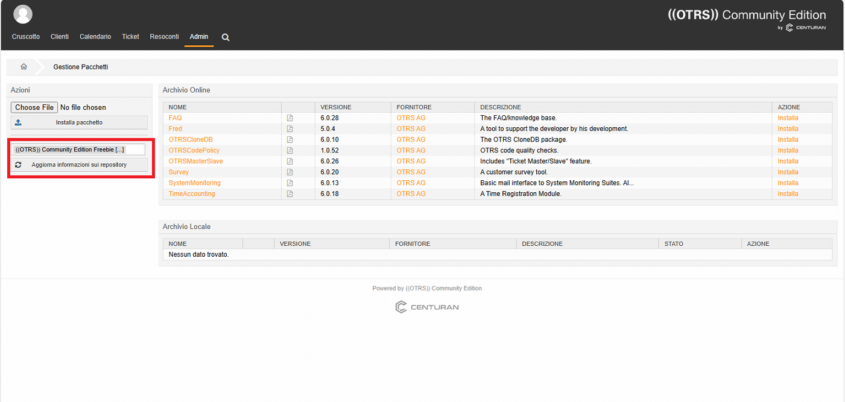Click the Choose File button
The width and height of the screenshot is (845, 402).
click(x=34, y=107)
